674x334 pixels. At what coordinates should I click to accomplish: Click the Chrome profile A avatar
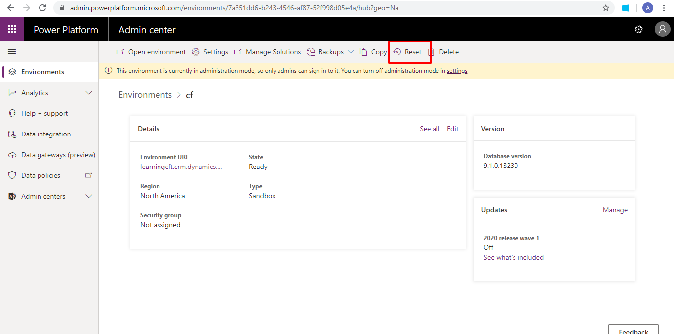tap(647, 8)
